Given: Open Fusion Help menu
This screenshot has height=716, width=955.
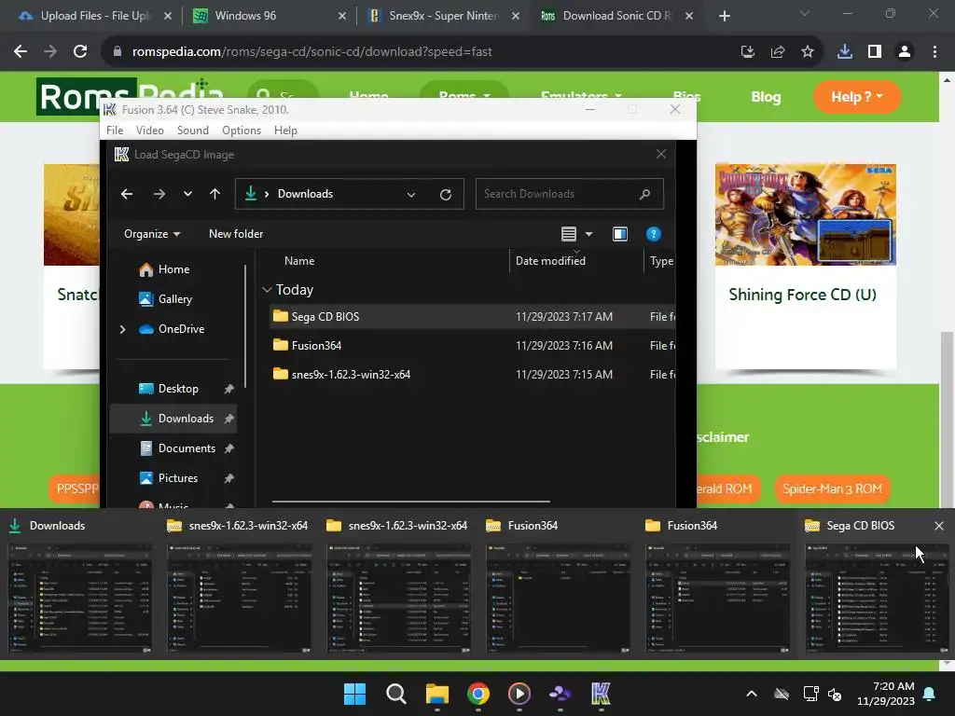Looking at the screenshot, I should click(285, 131).
